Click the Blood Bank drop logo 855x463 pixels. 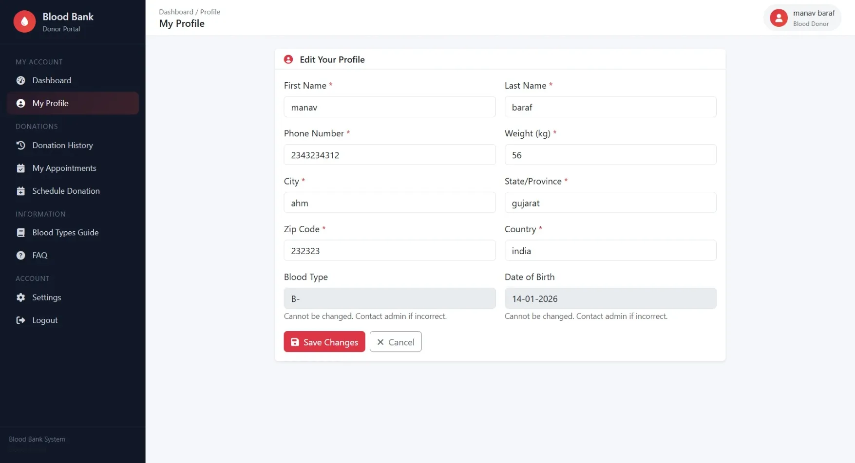[24, 21]
